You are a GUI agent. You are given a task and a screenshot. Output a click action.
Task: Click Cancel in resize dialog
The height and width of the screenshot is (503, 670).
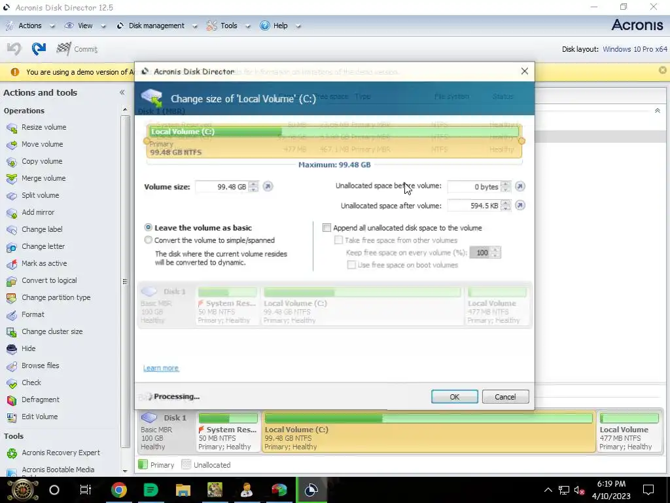(505, 396)
